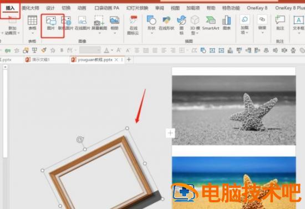Switch to the 设计 design tab
The image size is (305, 209).
50,8
